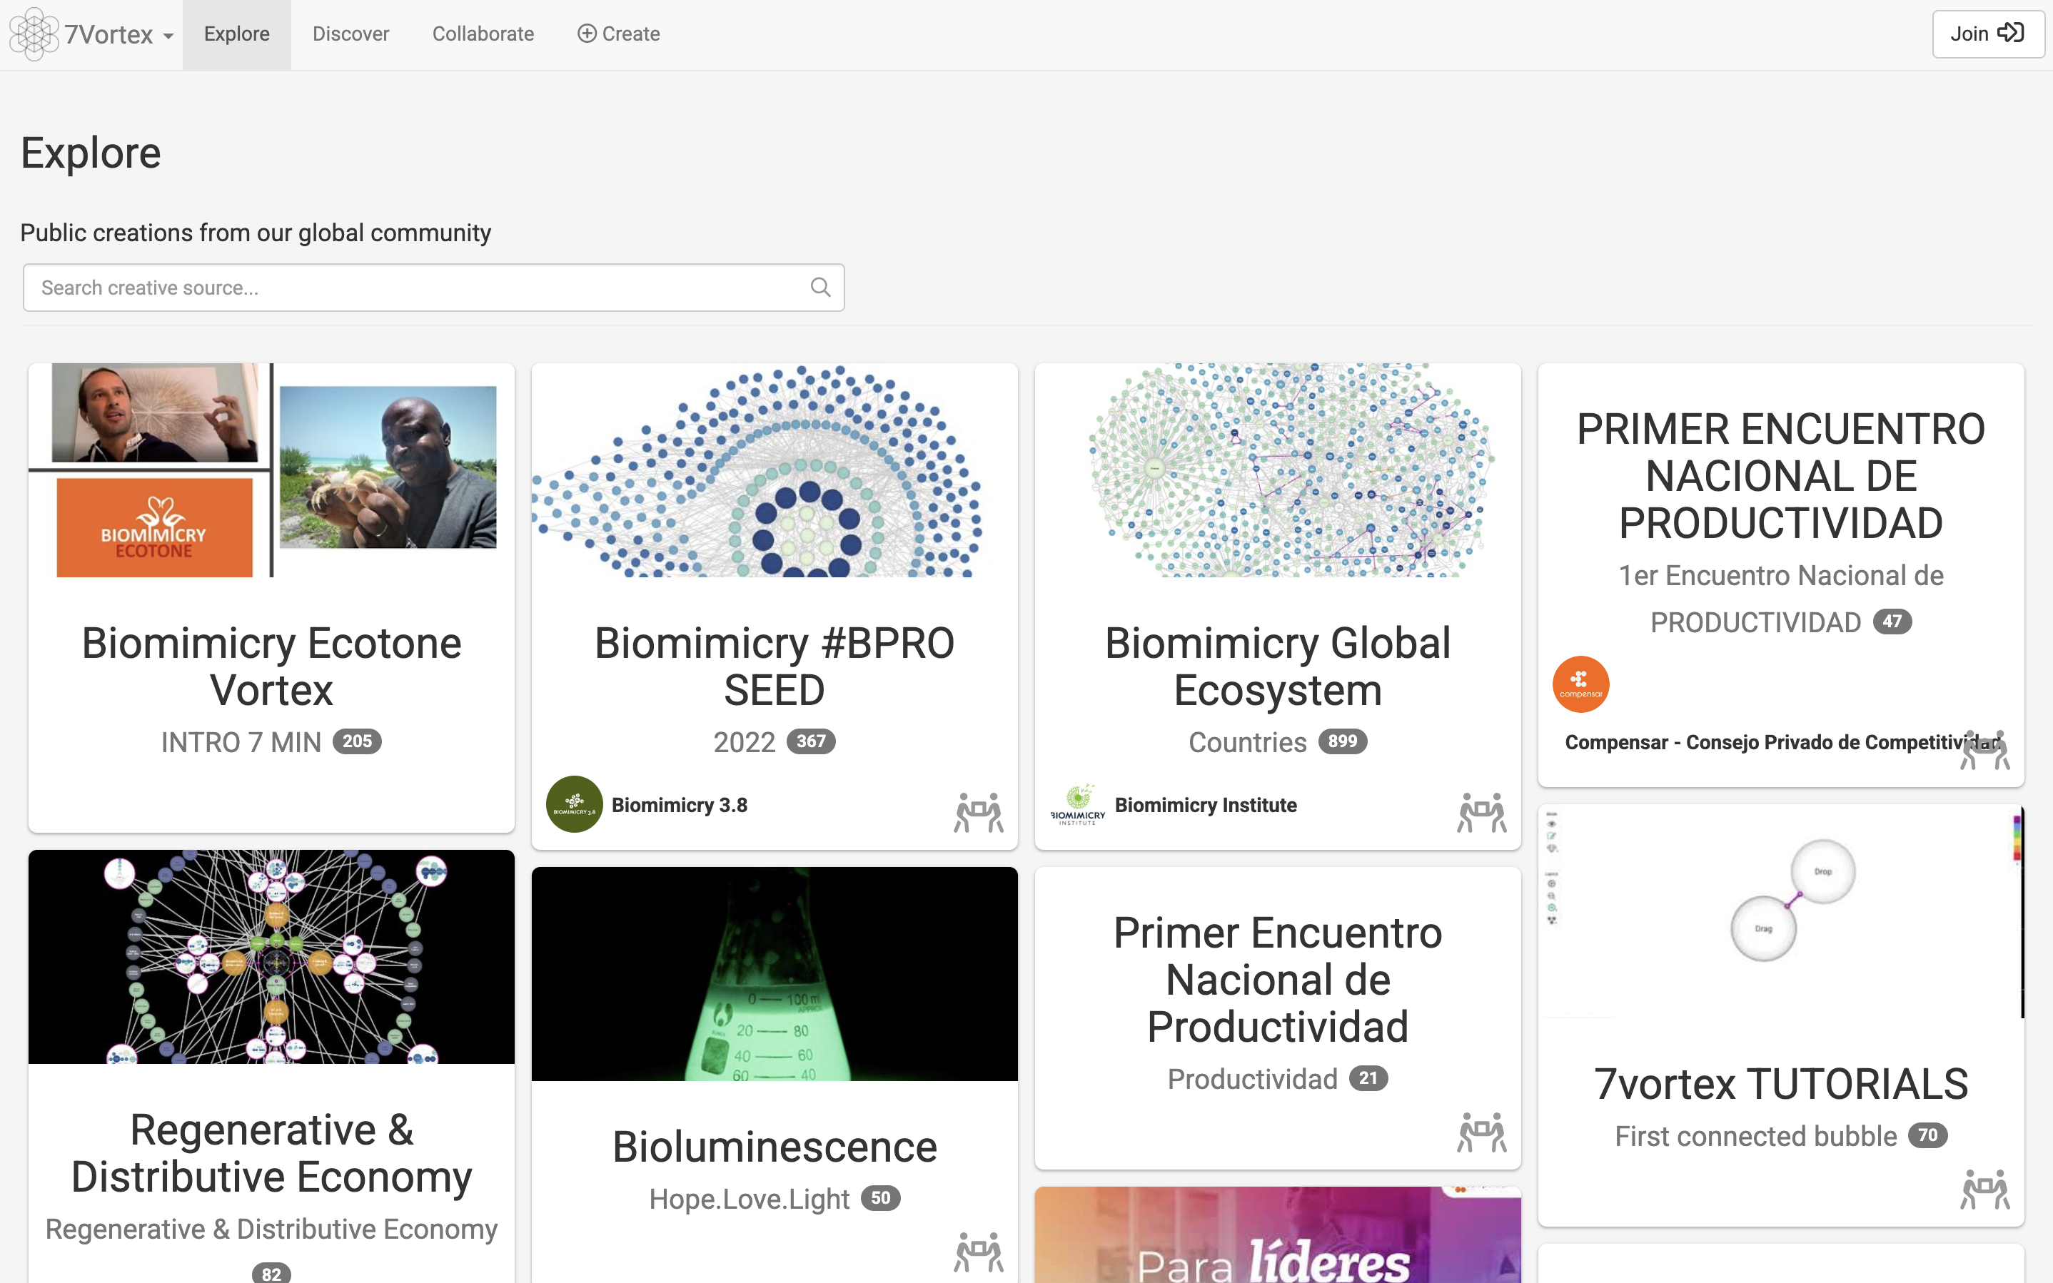Open the Discover tab
2053x1283 pixels.
coord(350,34)
